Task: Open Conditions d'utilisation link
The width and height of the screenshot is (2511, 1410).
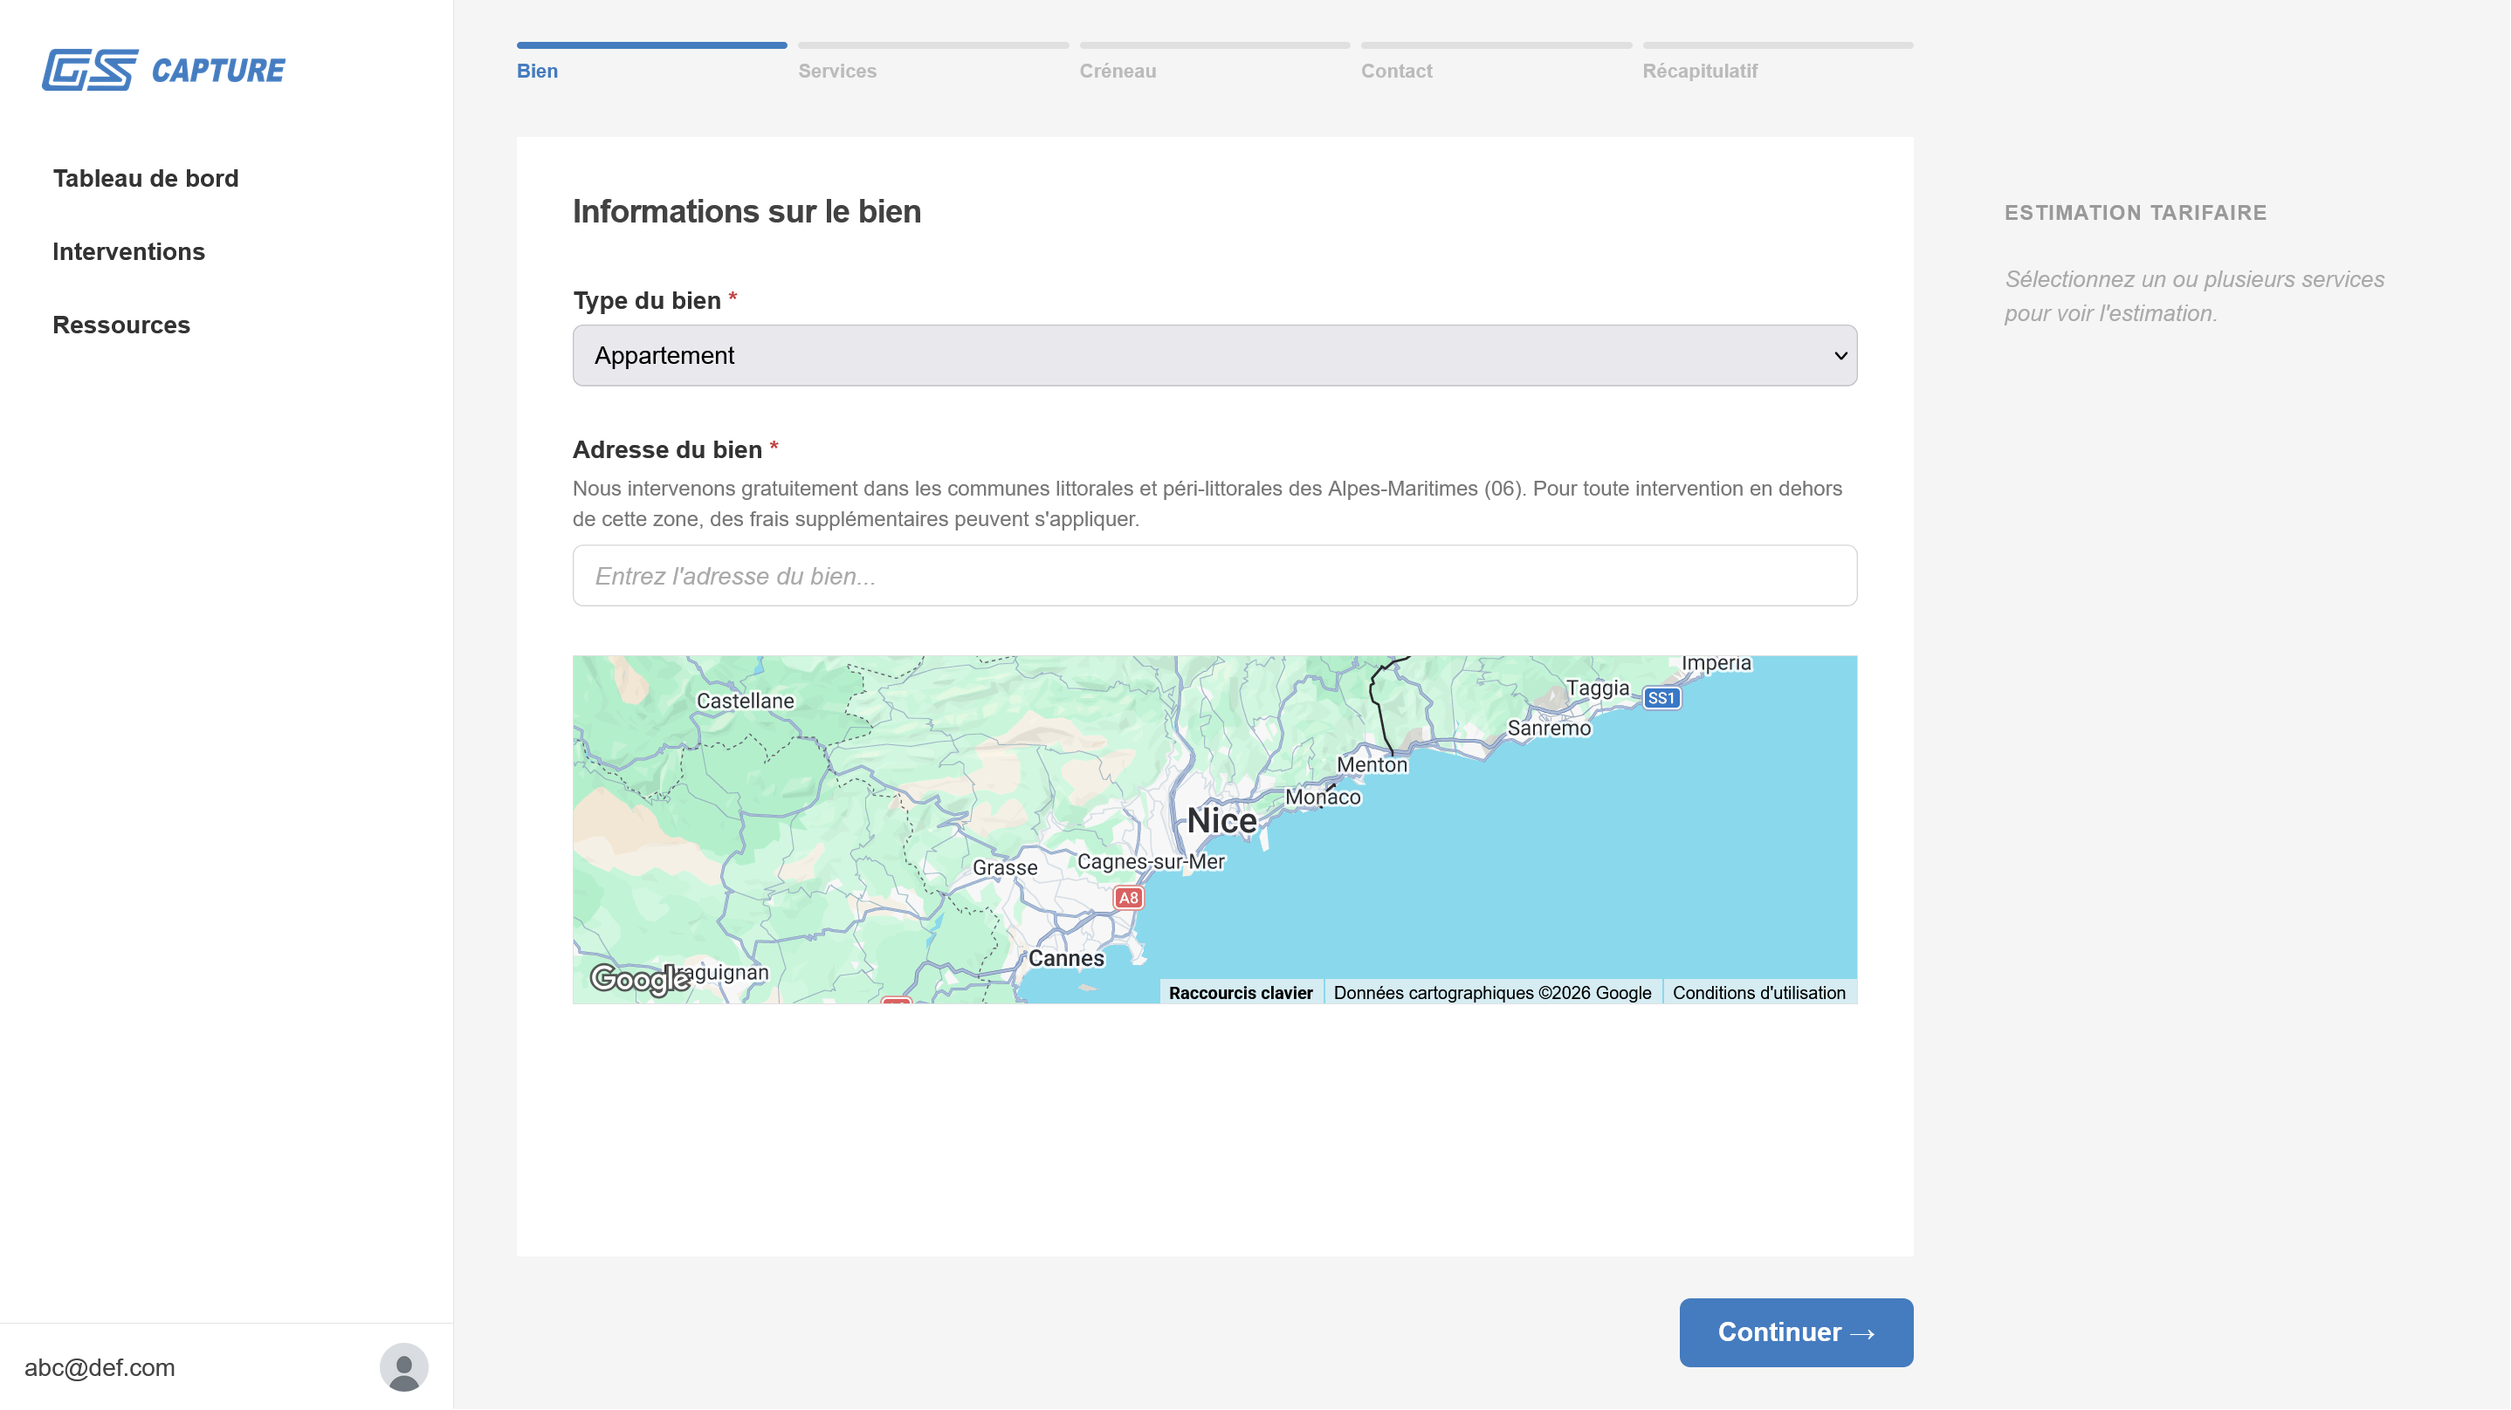Action: [1758, 992]
